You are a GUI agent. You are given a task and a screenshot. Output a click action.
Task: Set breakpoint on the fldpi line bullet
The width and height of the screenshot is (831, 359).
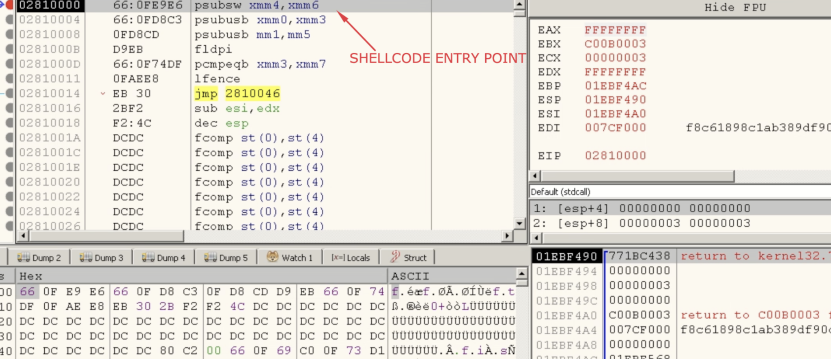pyautogui.click(x=9, y=49)
